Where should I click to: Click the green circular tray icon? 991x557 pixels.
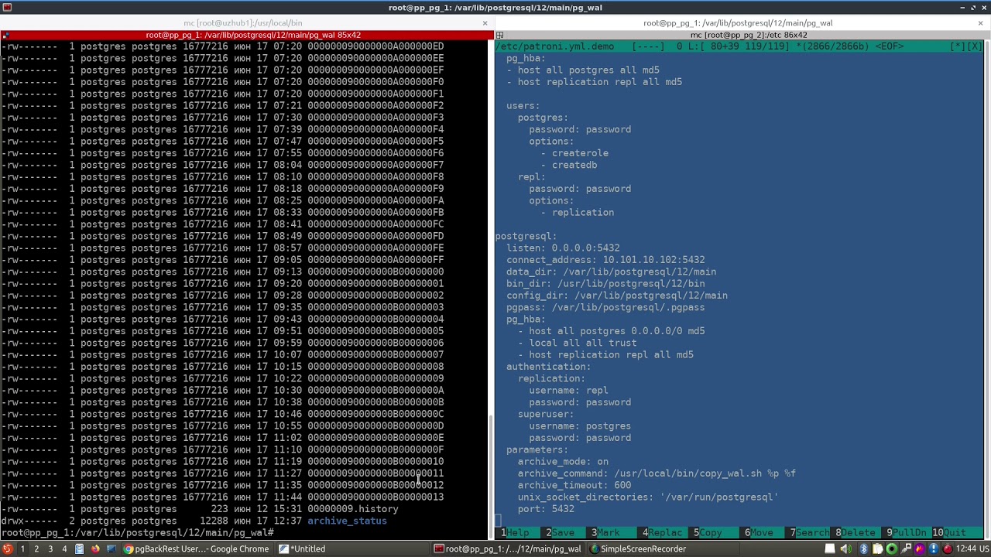(891, 549)
